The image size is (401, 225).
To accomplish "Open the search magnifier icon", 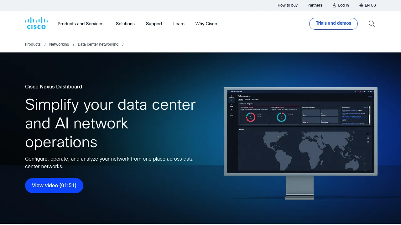I will tap(372, 24).
